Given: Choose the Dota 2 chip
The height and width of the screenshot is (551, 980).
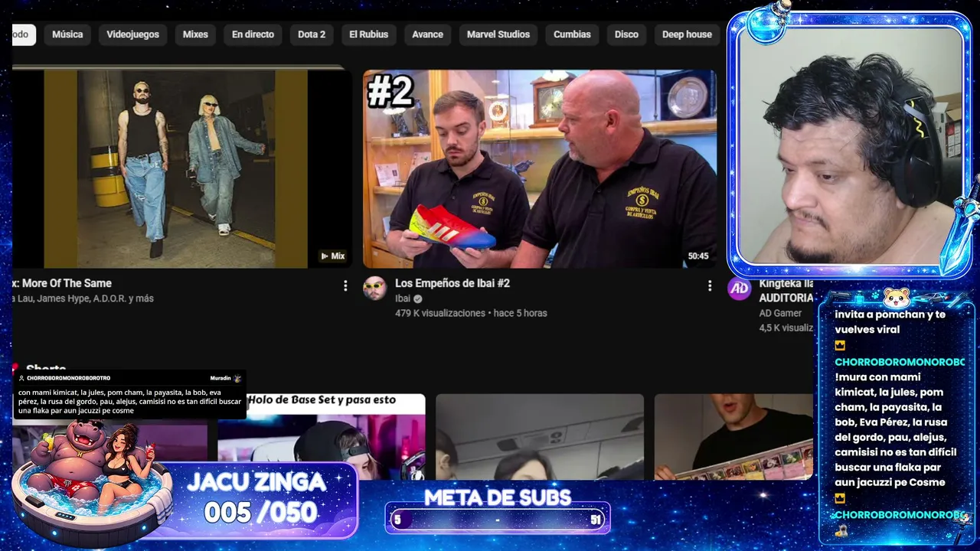Looking at the screenshot, I should click(x=312, y=34).
